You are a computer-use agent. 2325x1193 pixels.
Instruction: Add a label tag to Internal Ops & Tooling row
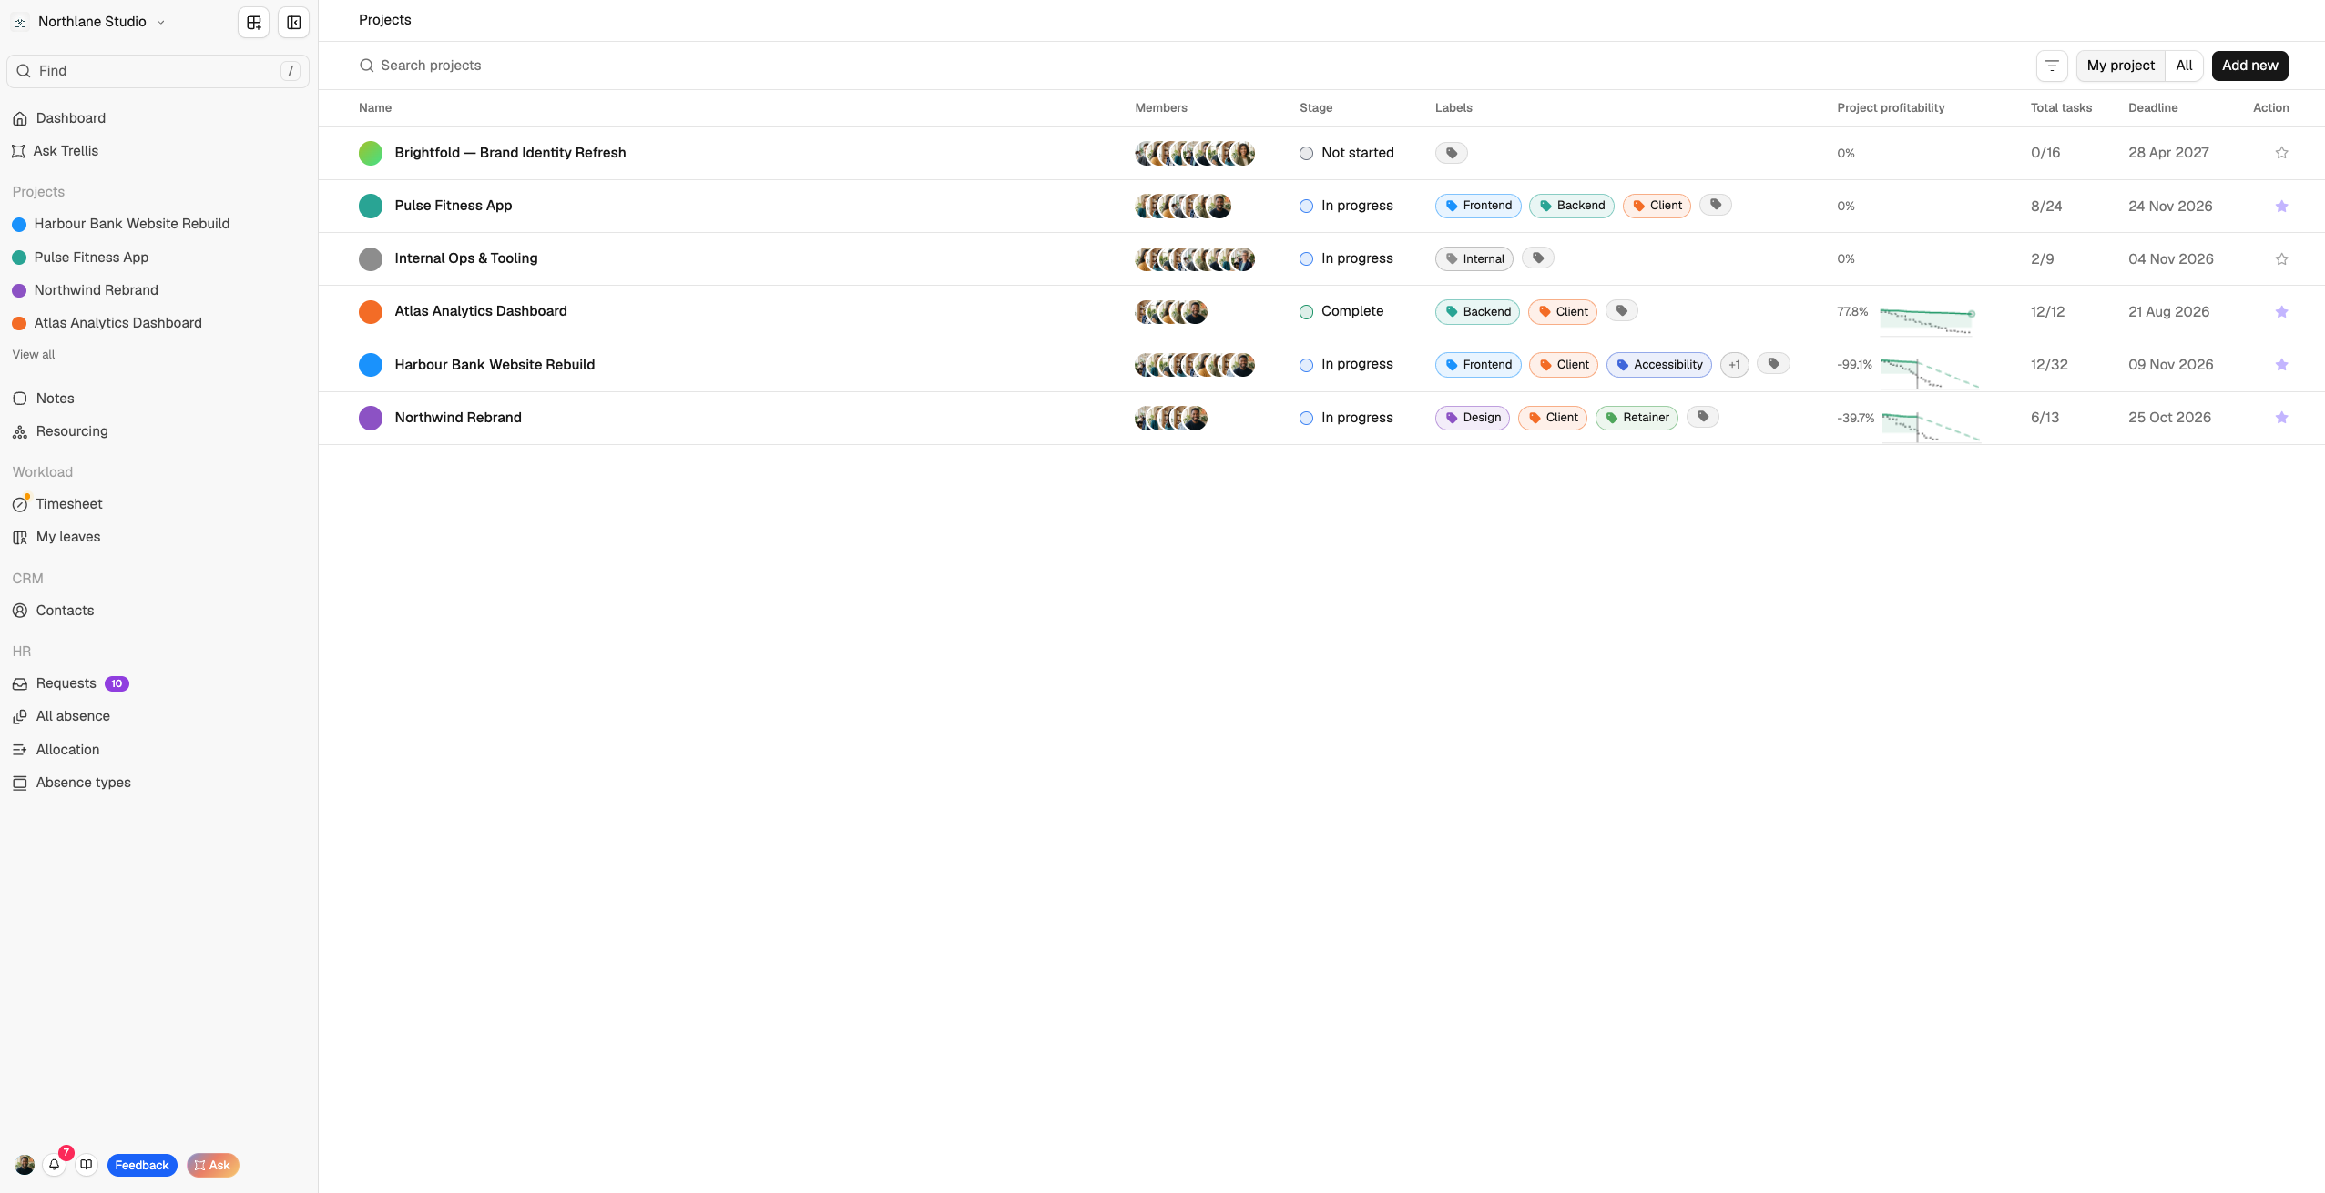pos(1538,258)
